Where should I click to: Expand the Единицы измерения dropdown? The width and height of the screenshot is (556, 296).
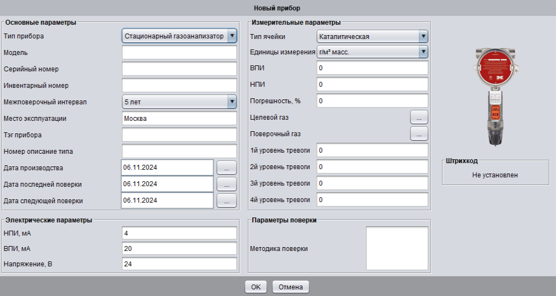[x=372, y=53]
